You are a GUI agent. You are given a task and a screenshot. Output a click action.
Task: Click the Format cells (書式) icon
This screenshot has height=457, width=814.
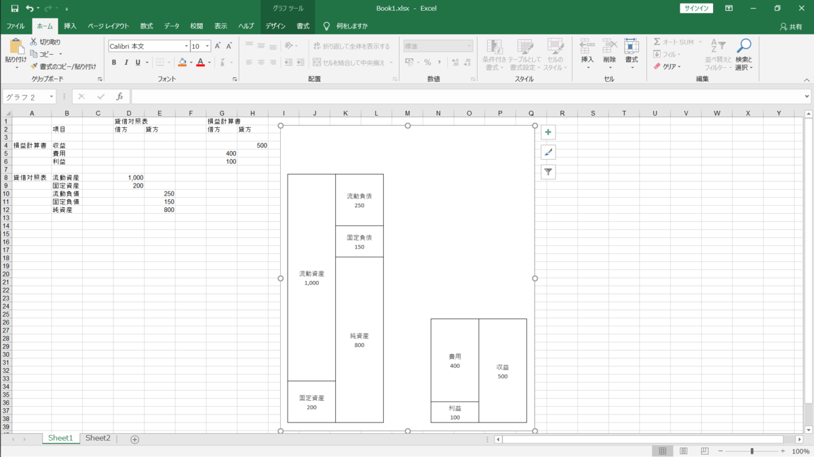click(x=632, y=46)
